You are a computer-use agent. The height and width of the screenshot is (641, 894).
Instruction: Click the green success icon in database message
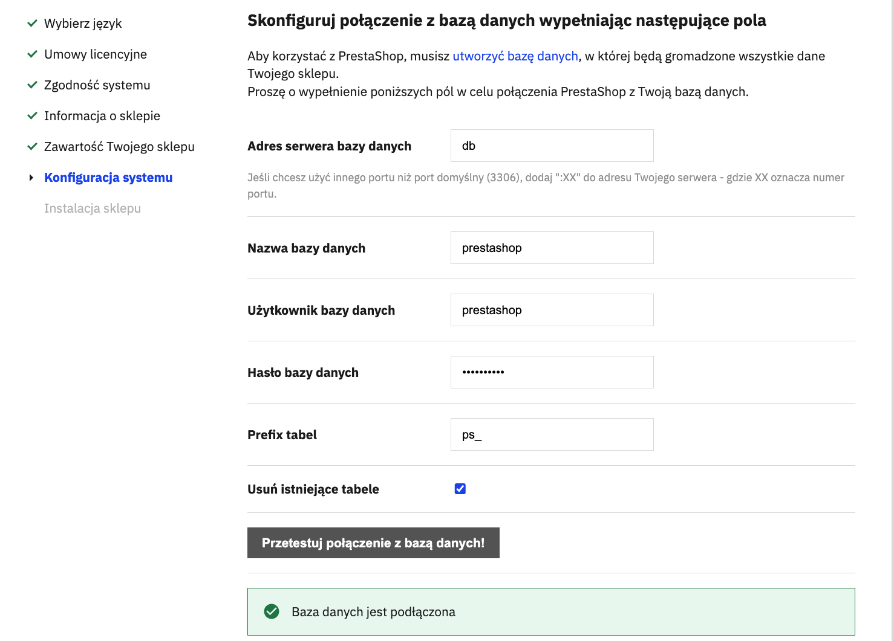272,612
